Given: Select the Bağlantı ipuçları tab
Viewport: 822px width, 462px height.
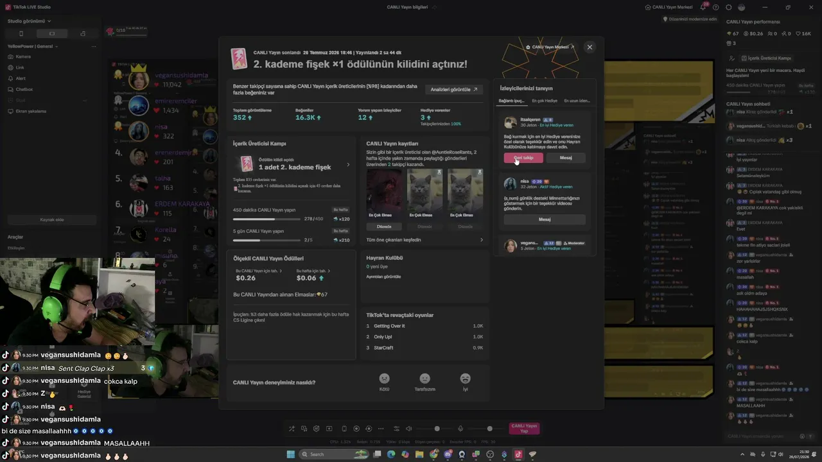Looking at the screenshot, I should pos(512,101).
